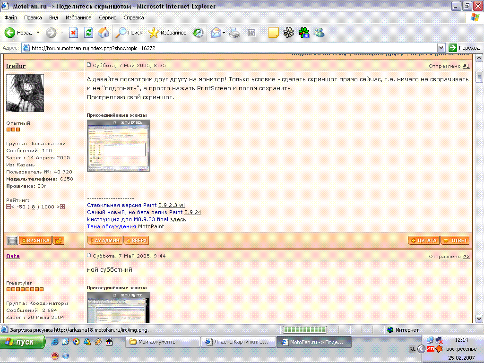Click the Интернет zone status indicator
Screen dimensions: 484x363
pos(403,330)
